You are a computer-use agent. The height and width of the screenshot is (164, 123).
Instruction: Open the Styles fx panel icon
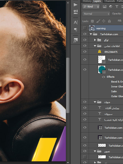[76, 40]
